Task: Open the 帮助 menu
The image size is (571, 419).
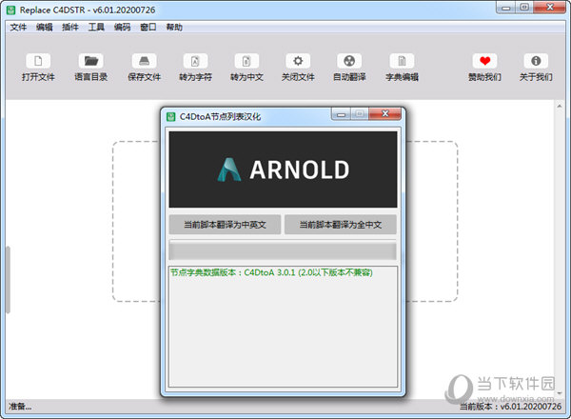Action: pyautogui.click(x=174, y=28)
